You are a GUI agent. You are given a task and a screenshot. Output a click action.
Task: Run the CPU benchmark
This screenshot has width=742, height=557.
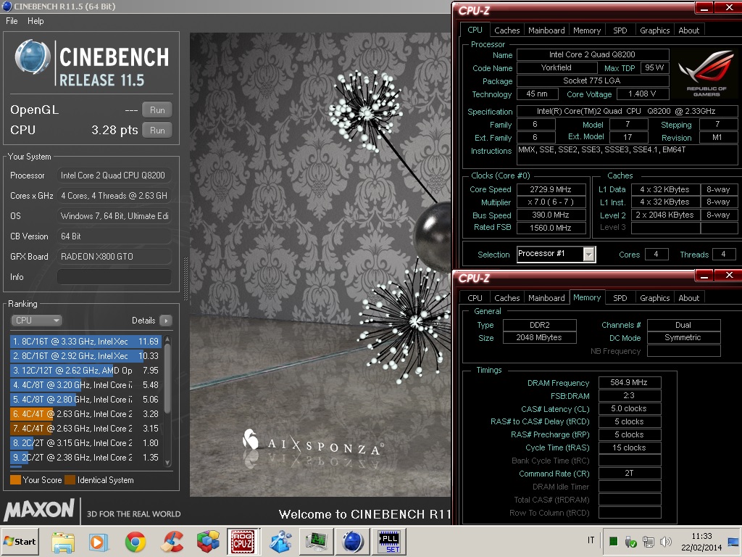tap(157, 131)
